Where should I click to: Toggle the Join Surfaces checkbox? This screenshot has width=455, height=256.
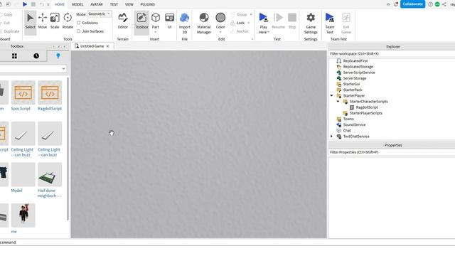tap(79, 31)
